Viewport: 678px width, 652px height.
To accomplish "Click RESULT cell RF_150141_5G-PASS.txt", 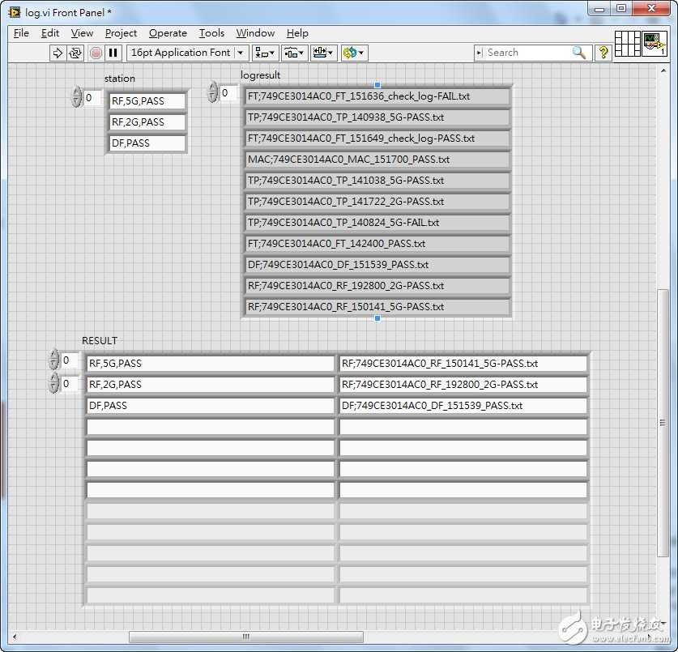I will pos(463,363).
